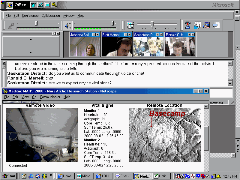Expand the third Netscape toolbar grip
This screenshot has height=180, width=240.
click(x=35, y=102)
